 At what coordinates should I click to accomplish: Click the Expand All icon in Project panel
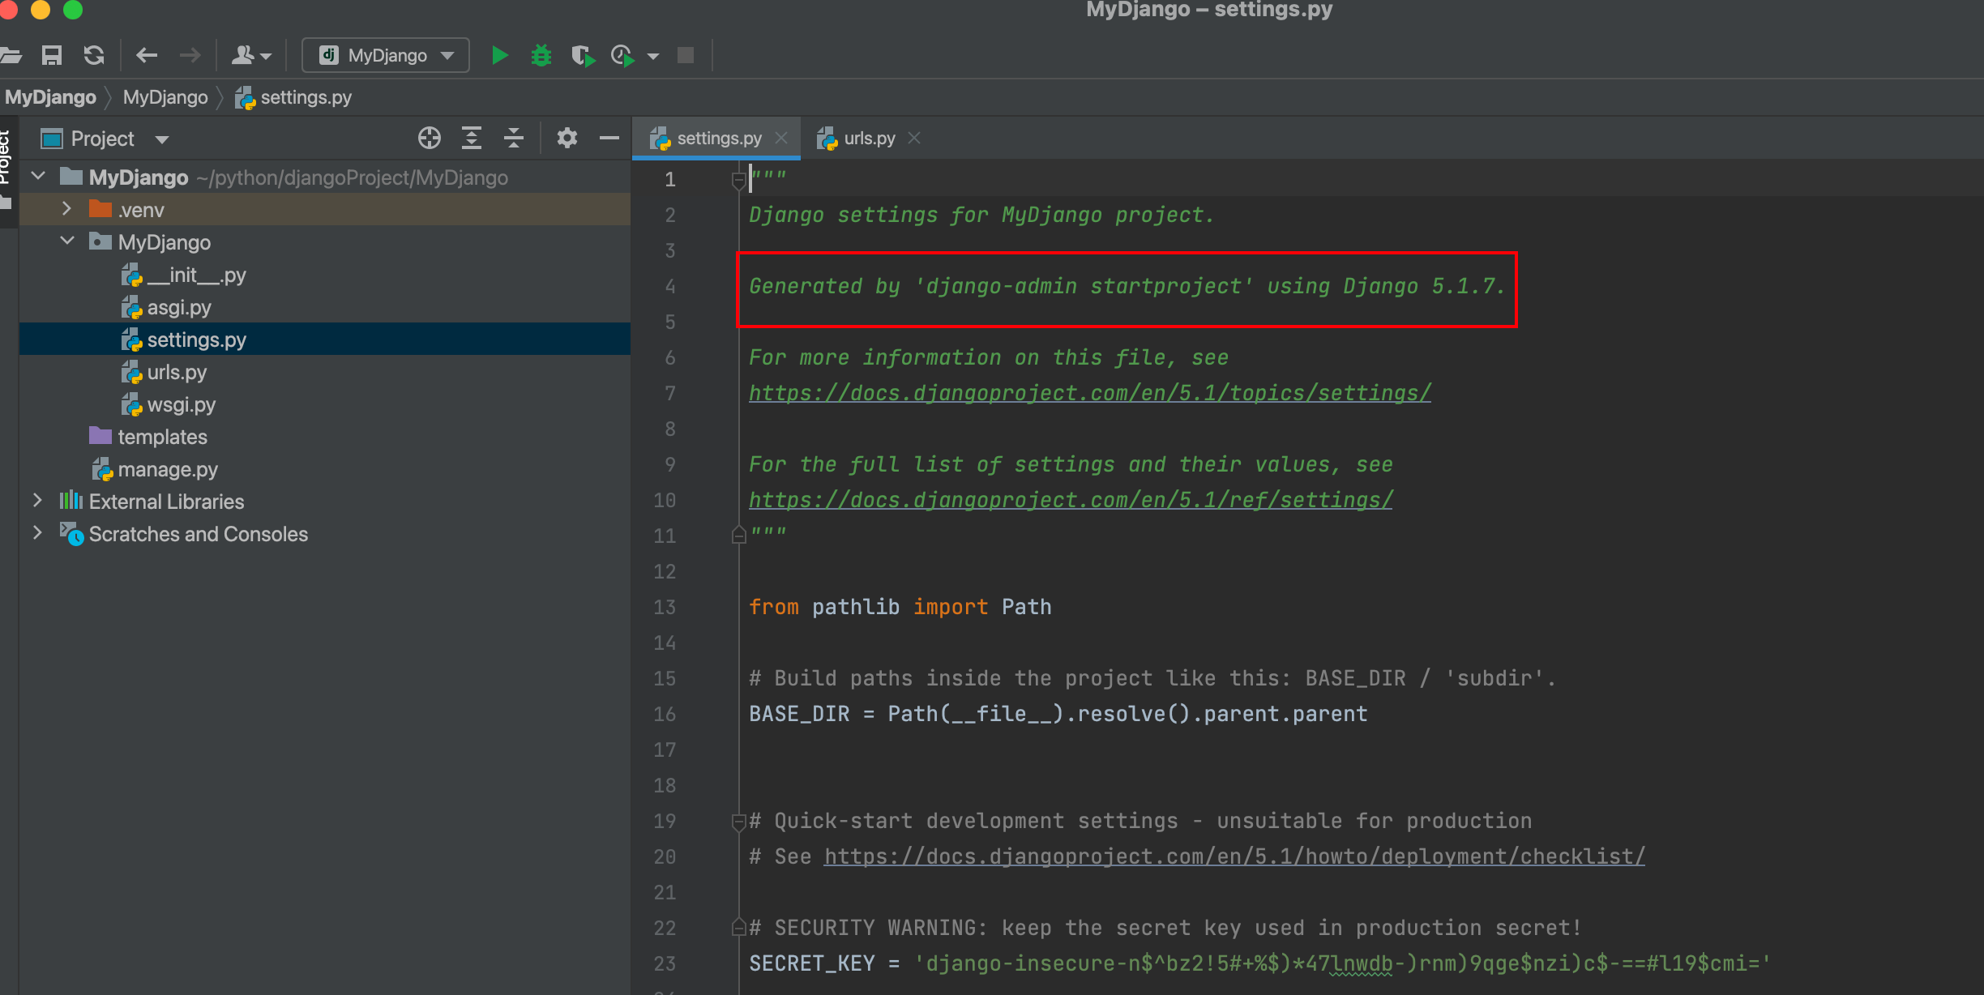click(472, 139)
